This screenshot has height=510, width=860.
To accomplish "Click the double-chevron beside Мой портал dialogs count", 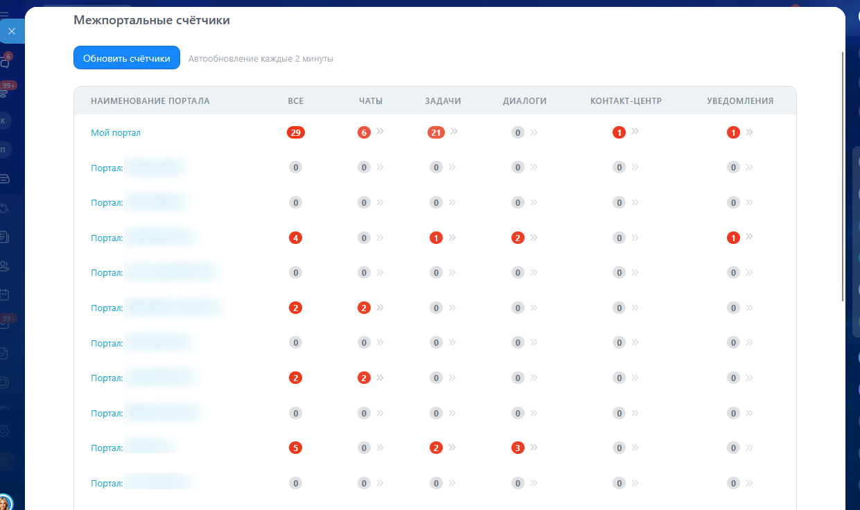I will pyautogui.click(x=534, y=132).
